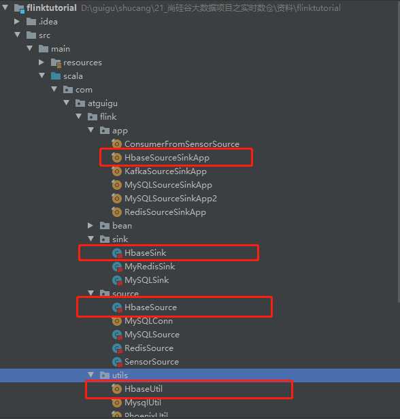Image resolution: width=400 pixels, height=419 pixels.
Task: Expand the bean package arrow
Action: click(90, 226)
